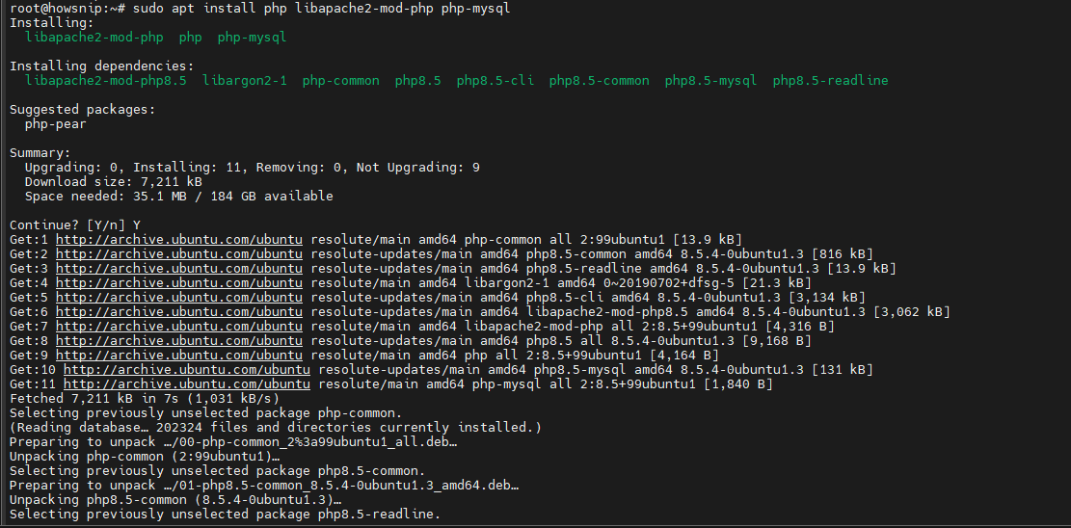Open archive.ubuntu.com link on Get:2 line
Screen dimensions: 1071x528
[x=179, y=253]
